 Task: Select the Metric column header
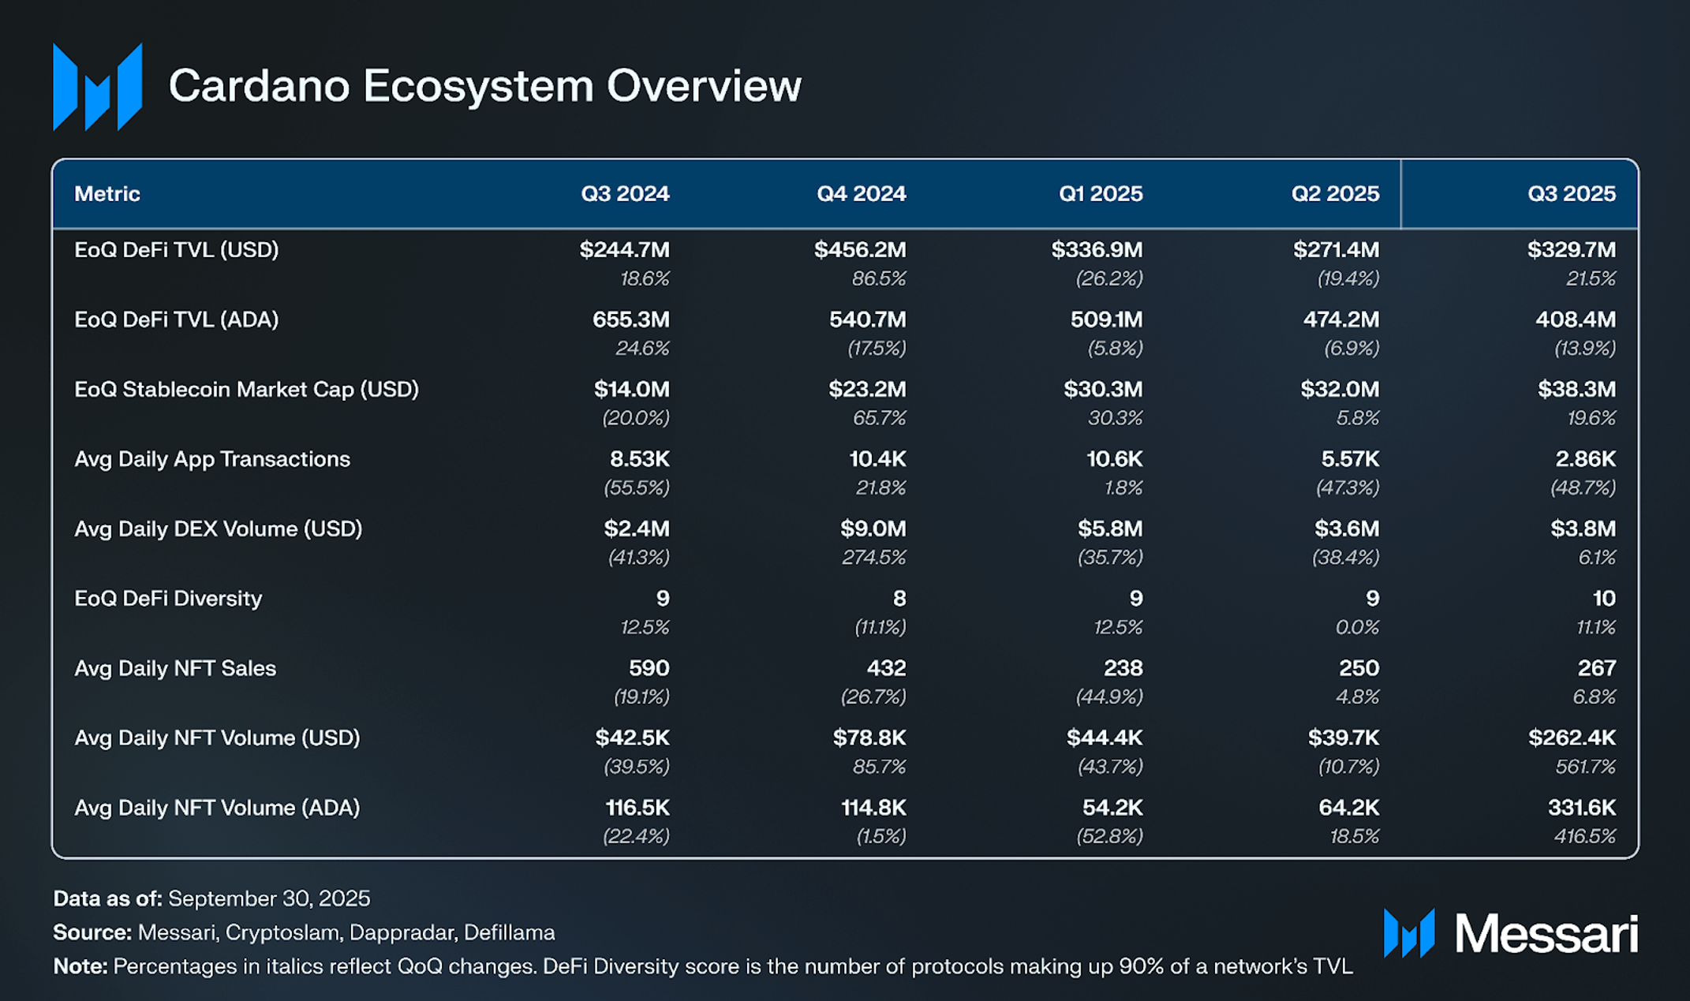[107, 194]
